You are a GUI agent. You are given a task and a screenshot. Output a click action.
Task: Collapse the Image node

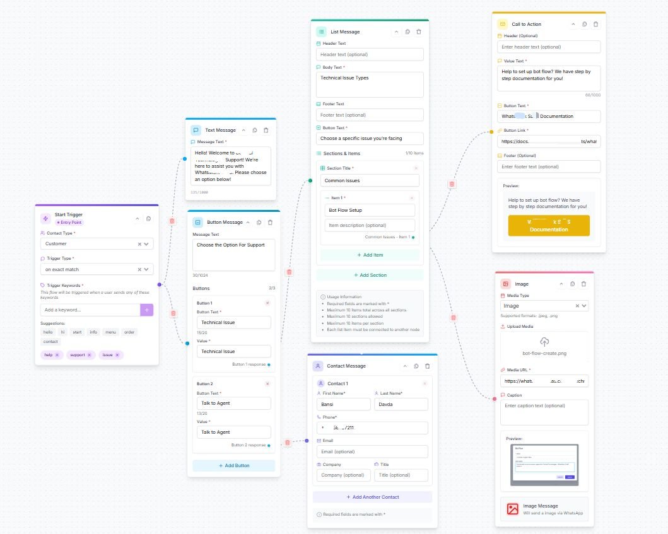[x=562, y=284]
